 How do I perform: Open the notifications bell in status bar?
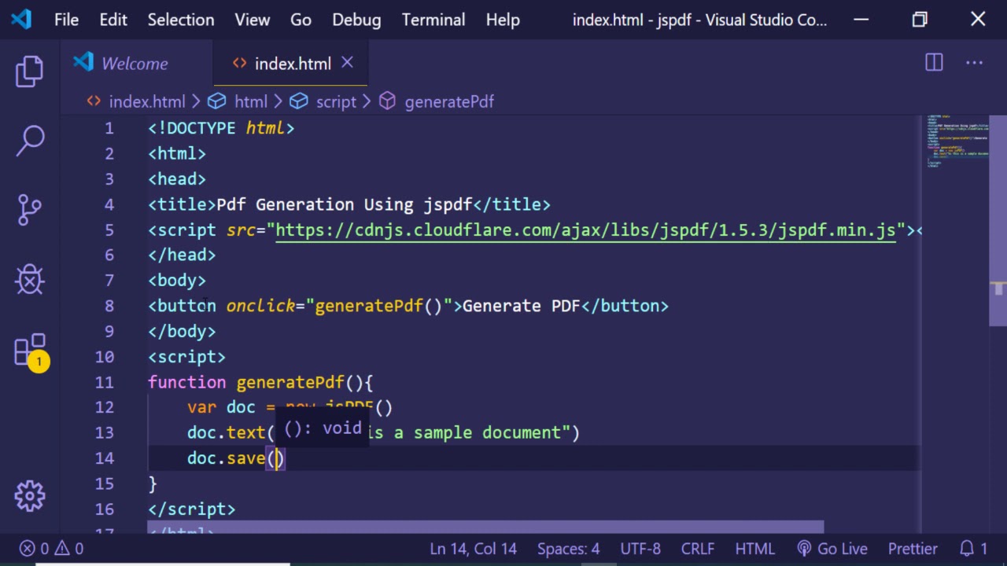click(973, 549)
